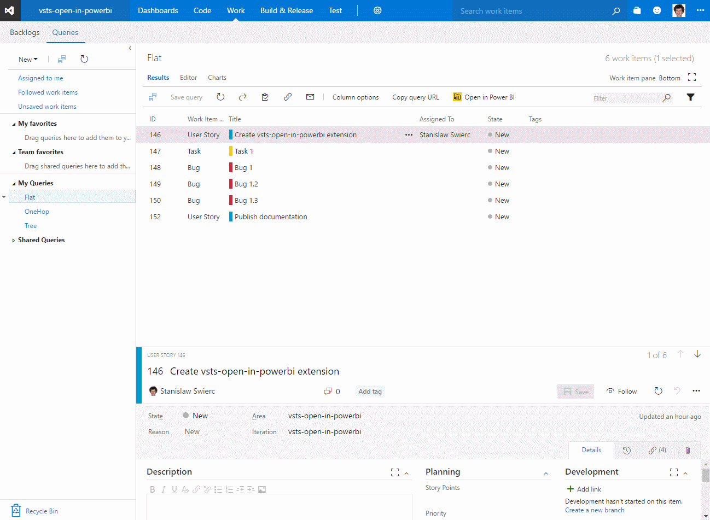Open work item more actions ellipsis
This screenshot has width=710, height=520.
tap(696, 391)
